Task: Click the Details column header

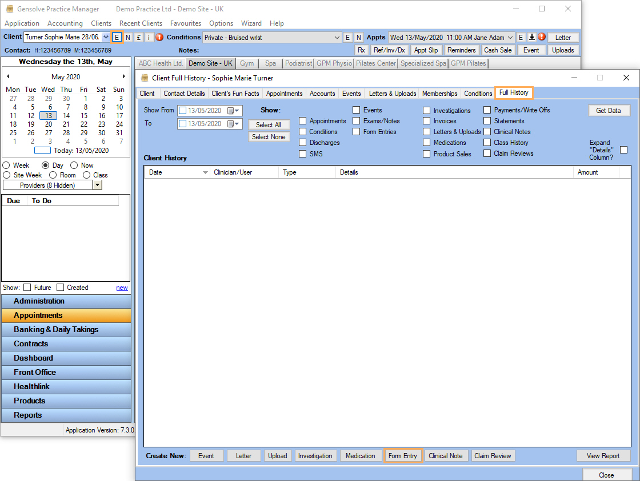Action: pos(455,172)
